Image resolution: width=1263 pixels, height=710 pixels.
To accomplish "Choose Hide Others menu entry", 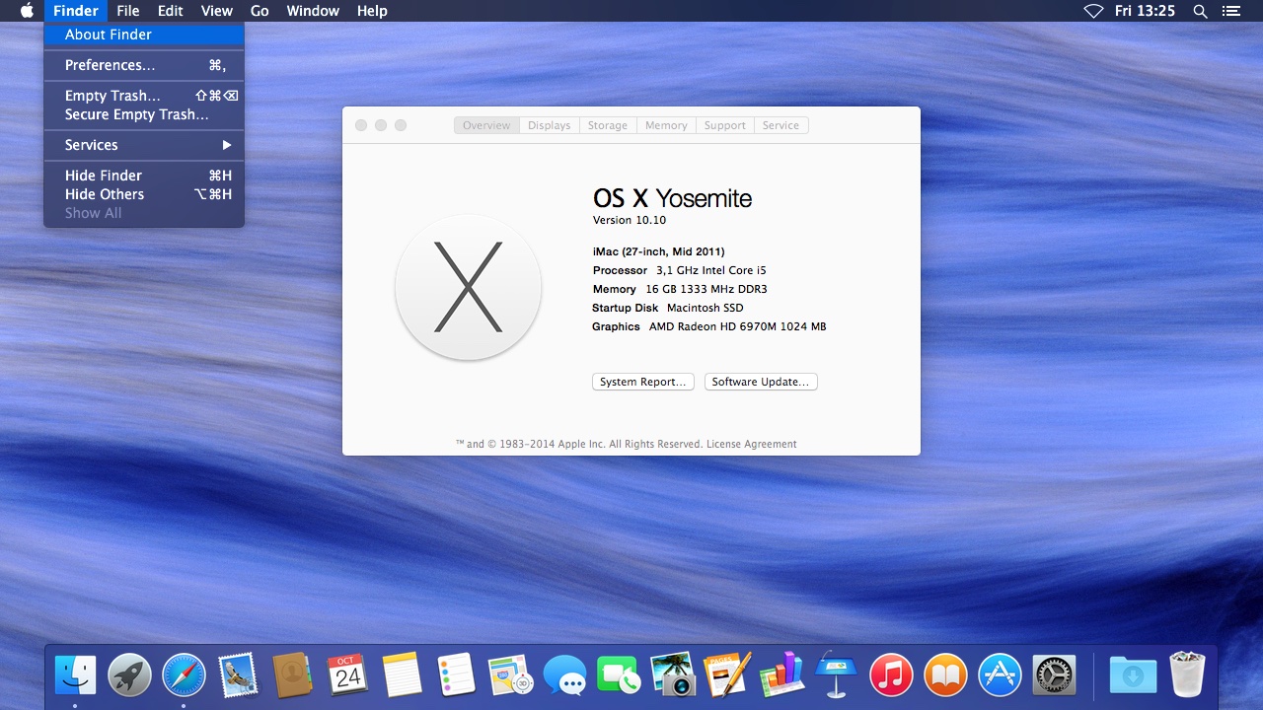I will coord(144,194).
